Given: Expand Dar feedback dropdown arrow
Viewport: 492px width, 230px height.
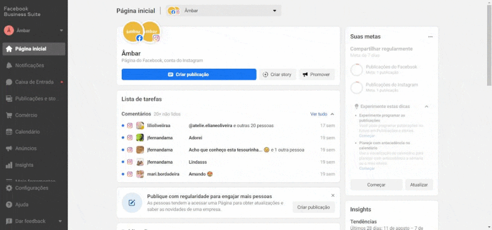Looking at the screenshot, I should click(60, 221).
